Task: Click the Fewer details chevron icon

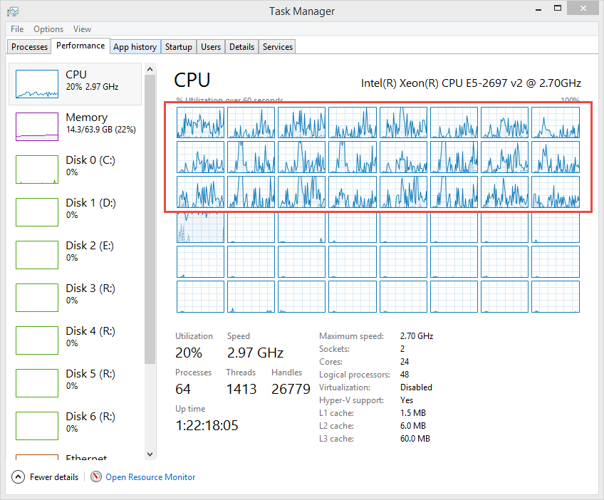Action: click(x=19, y=477)
